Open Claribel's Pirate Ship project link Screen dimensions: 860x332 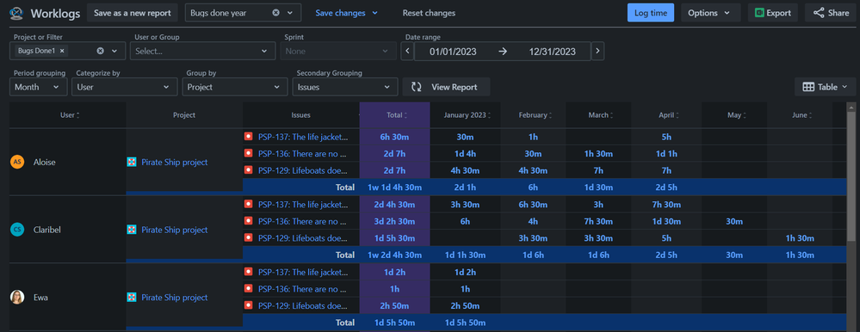pos(175,230)
